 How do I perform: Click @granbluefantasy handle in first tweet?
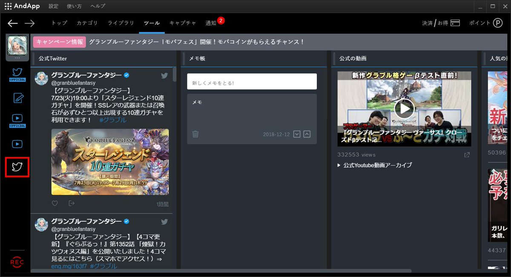pyautogui.click(x=73, y=83)
